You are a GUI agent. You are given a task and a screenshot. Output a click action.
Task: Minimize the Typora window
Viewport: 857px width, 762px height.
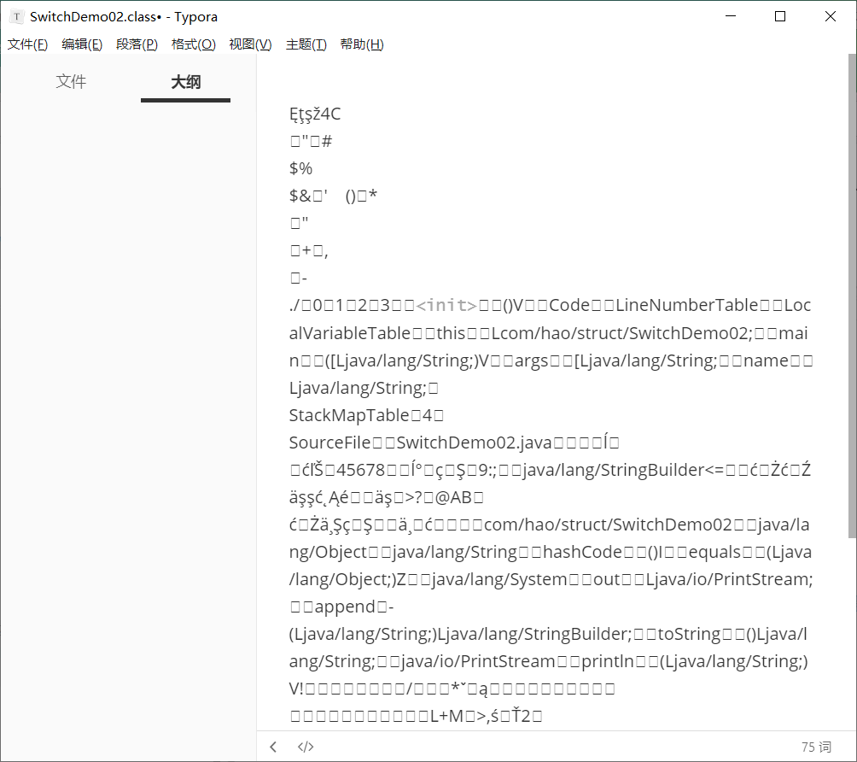coord(731,16)
